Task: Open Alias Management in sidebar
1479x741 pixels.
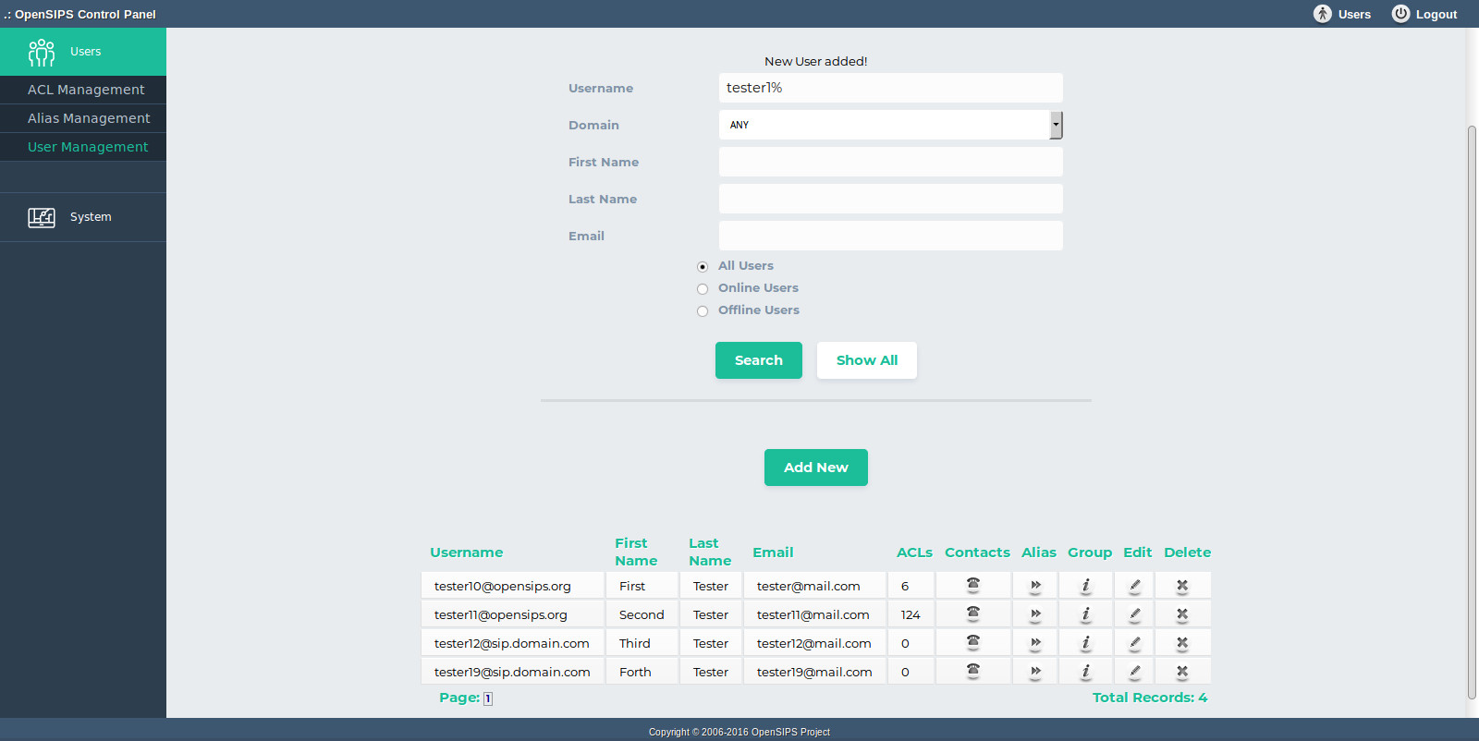Action: tap(83, 118)
